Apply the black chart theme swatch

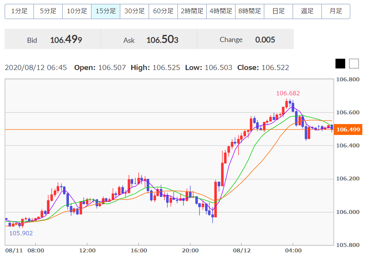click(341, 64)
